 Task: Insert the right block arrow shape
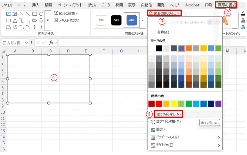click(x=34, y=20)
